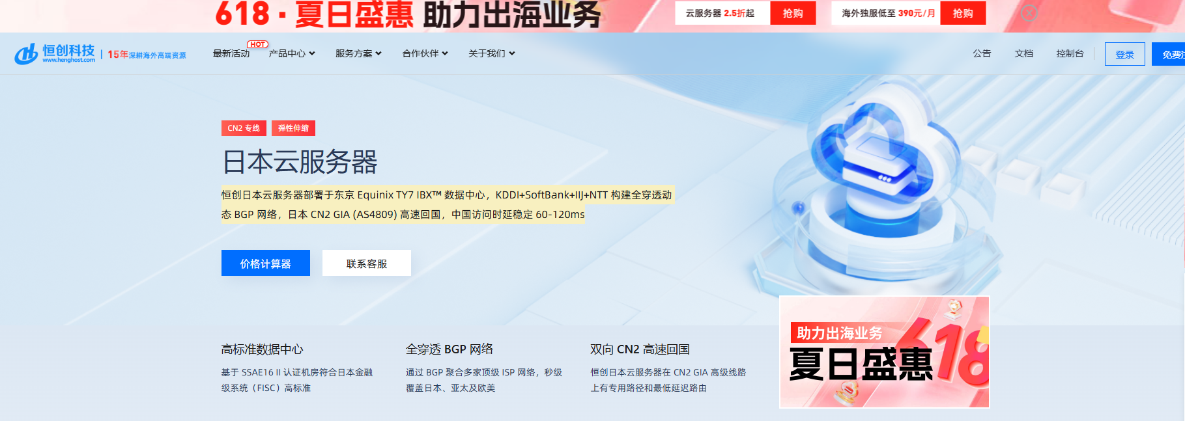
Task: Click the 全穿透 BGP 网络 feature heading
Action: 450,349
